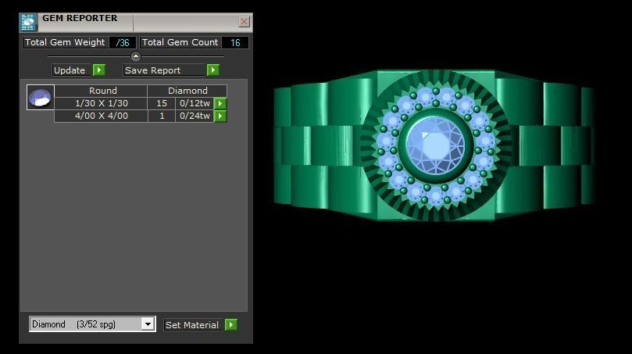The height and width of the screenshot is (354, 632).
Task: Click green arrow for 0/24tw row
Action: tap(220, 116)
